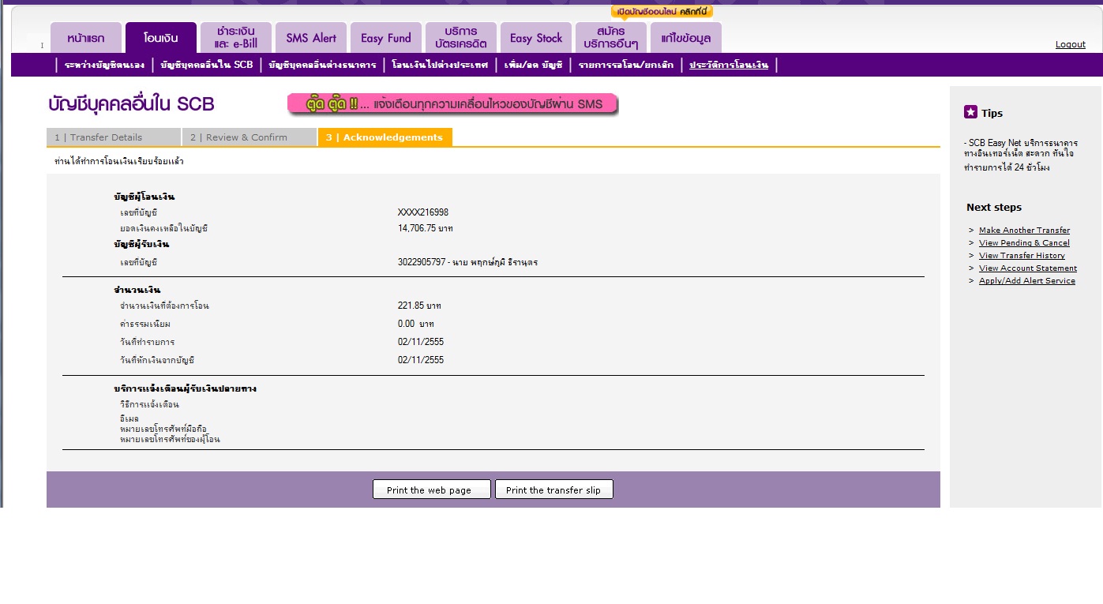Open View Transfer History link
Screen dimensions: 1103x604
pos(1022,256)
